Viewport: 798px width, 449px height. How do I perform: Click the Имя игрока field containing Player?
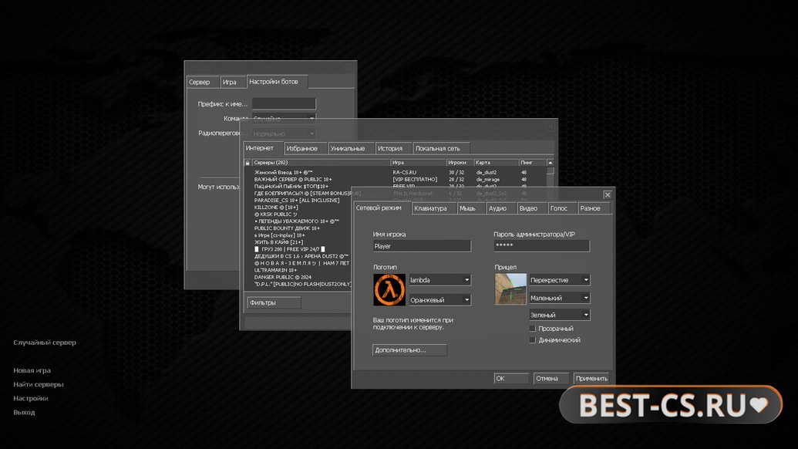[422, 246]
